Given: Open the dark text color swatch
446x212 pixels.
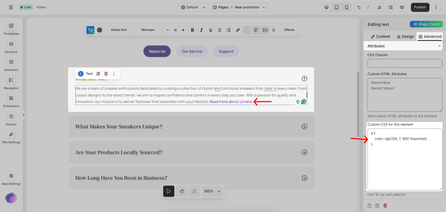Looking at the screenshot, I should point(99,30).
